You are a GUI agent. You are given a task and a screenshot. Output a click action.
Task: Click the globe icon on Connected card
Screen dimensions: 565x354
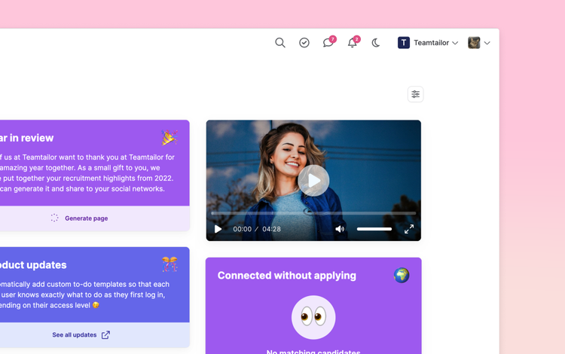pyautogui.click(x=402, y=275)
